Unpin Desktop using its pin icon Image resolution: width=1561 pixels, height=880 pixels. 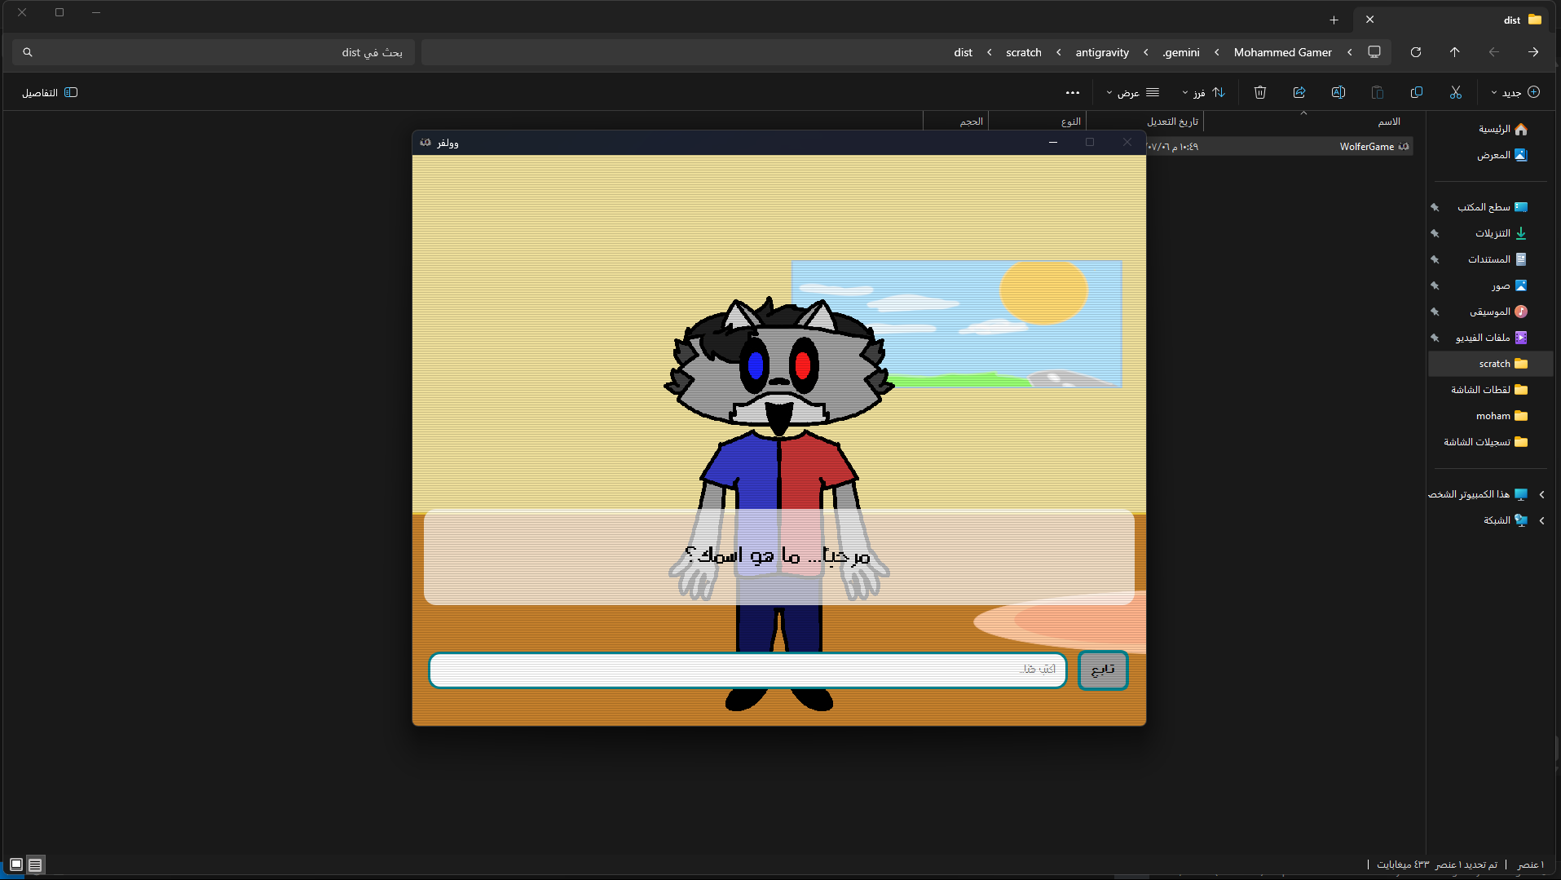coord(1435,207)
